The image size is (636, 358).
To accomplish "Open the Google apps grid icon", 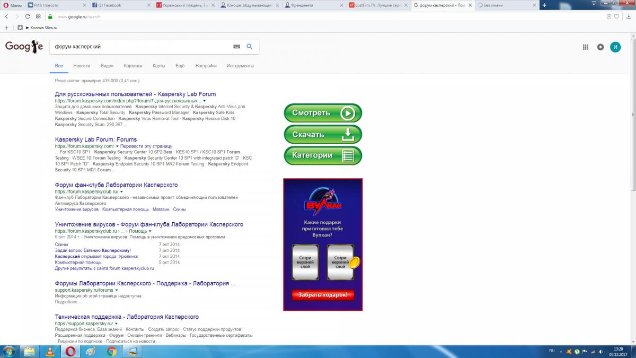I will 586,47.
